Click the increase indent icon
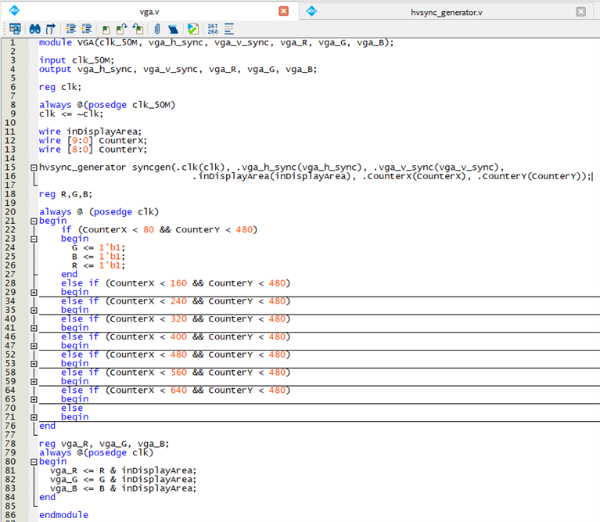This screenshot has width=600, height=522. 71,28
